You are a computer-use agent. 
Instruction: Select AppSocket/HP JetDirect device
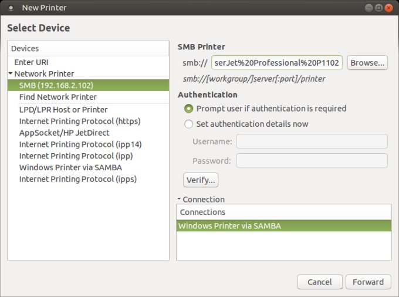coord(65,133)
